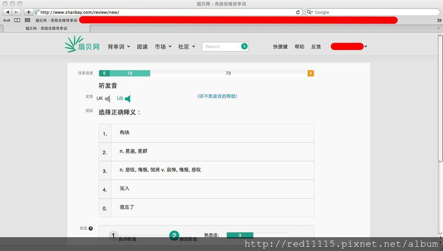Click the 听发音 heading
The image size is (443, 251).
coord(108,86)
